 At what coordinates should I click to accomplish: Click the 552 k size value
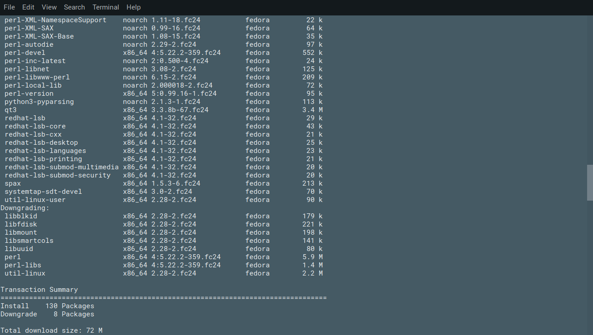(x=312, y=53)
